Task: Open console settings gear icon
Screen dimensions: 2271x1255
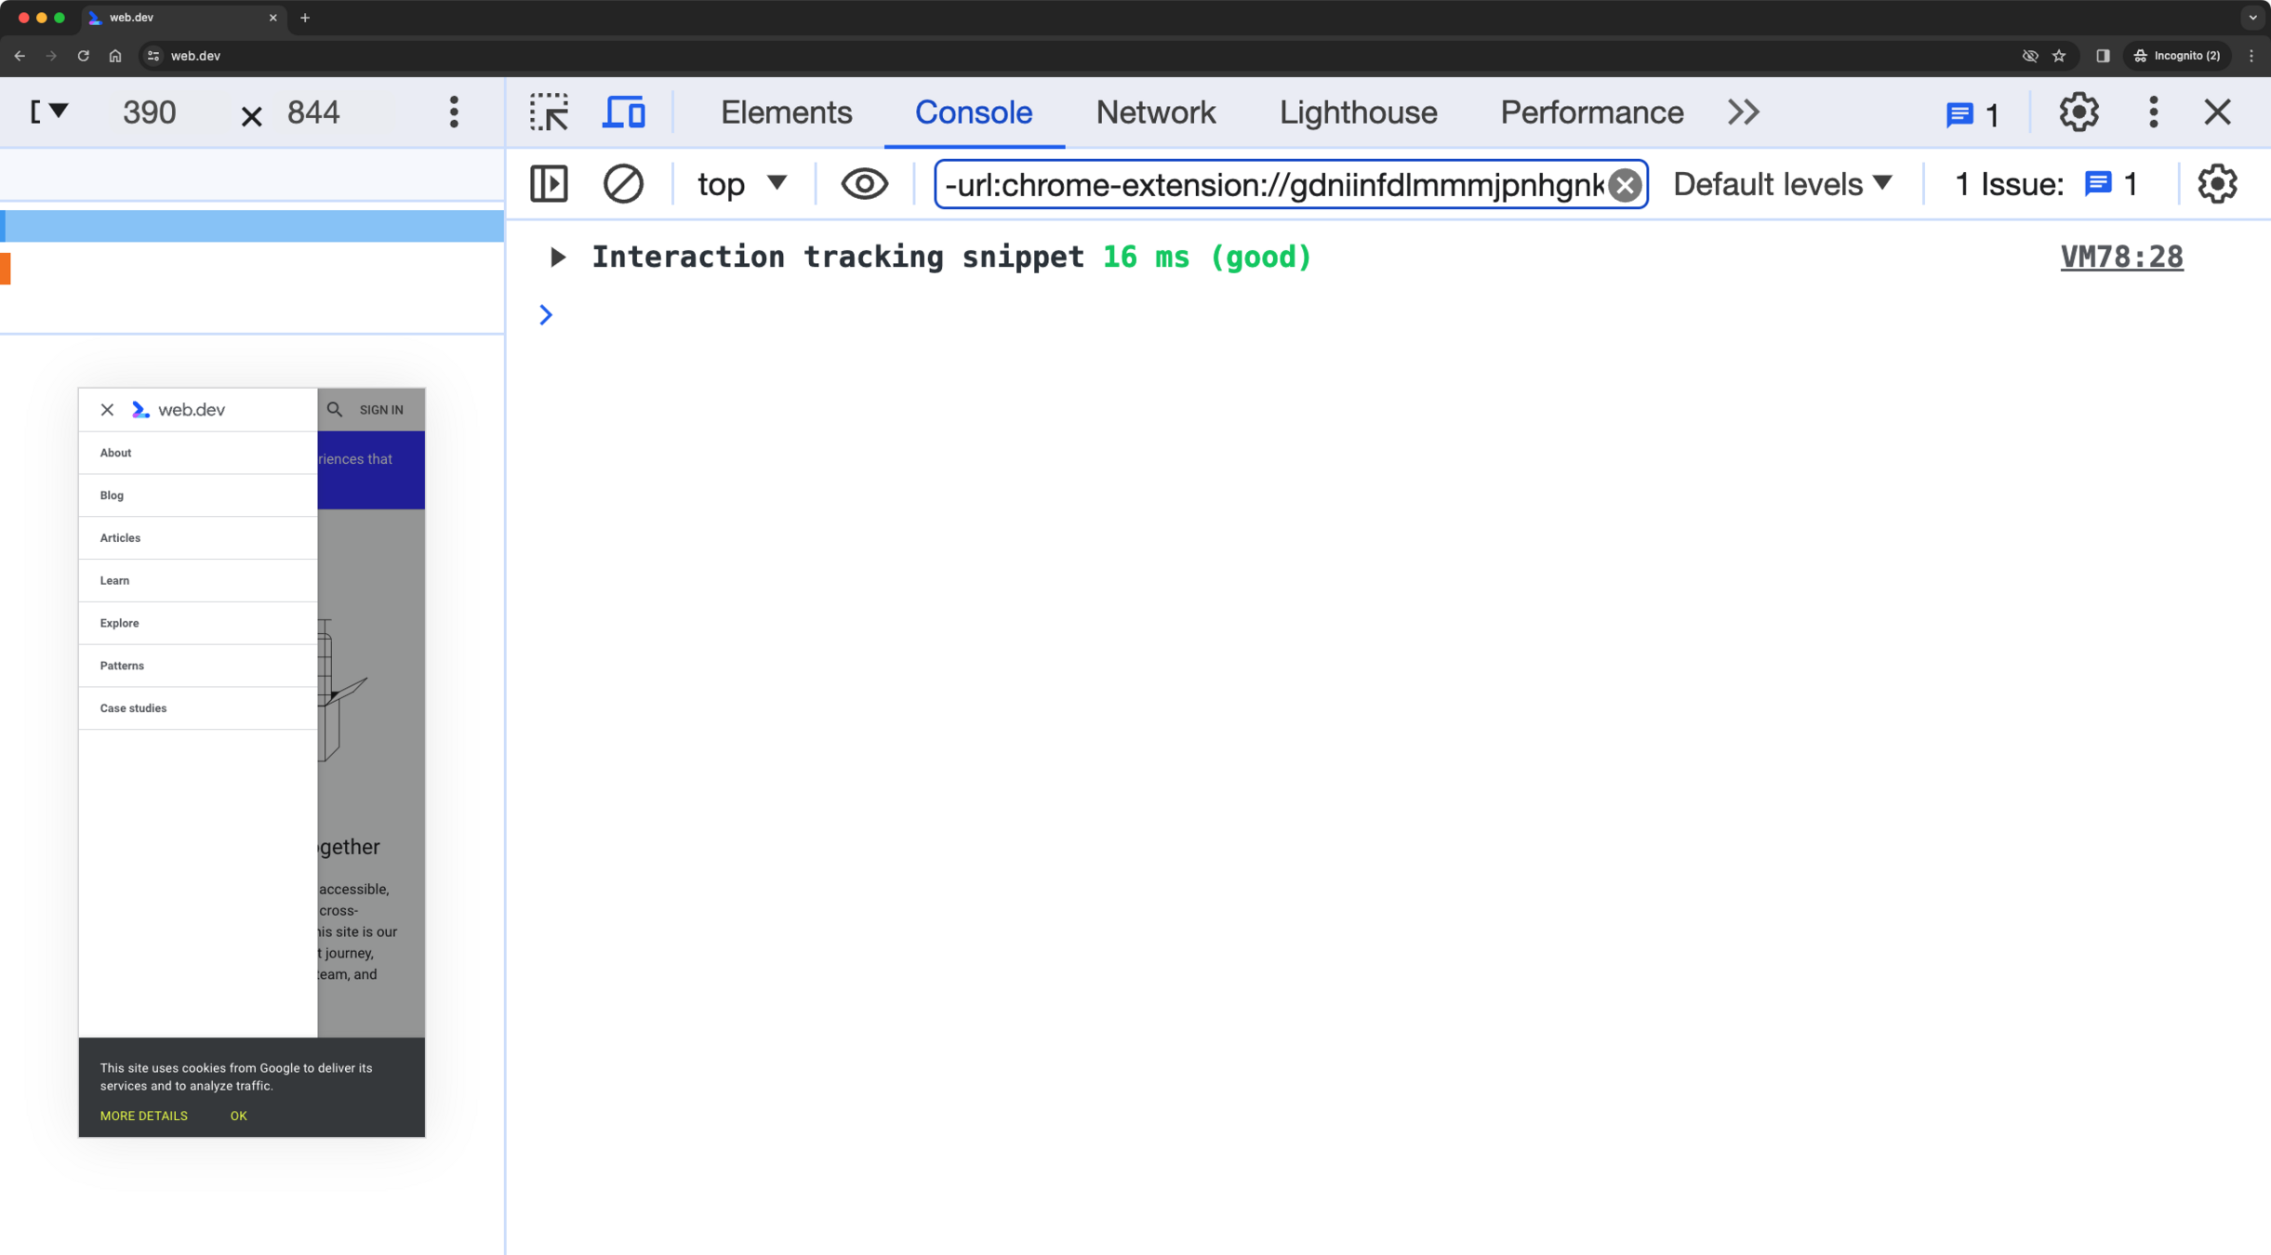Action: tap(2217, 184)
